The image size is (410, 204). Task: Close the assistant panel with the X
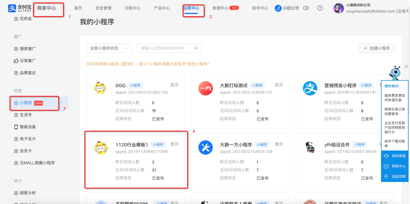[406, 67]
